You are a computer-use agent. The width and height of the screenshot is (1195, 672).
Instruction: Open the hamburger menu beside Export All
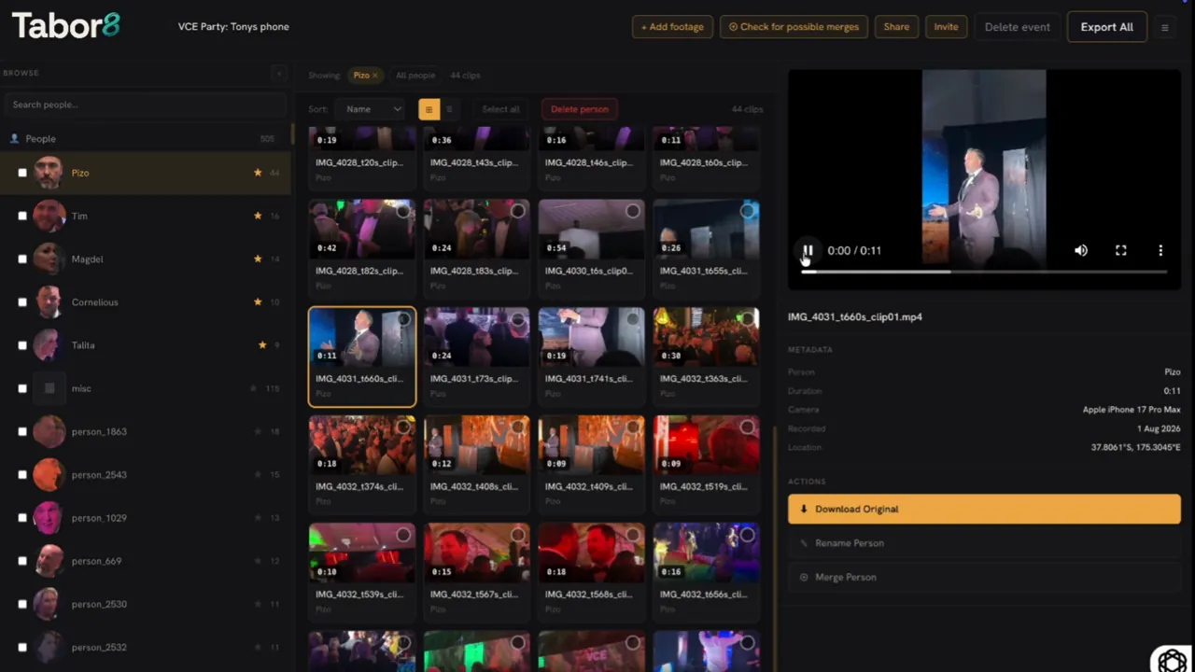1164,27
